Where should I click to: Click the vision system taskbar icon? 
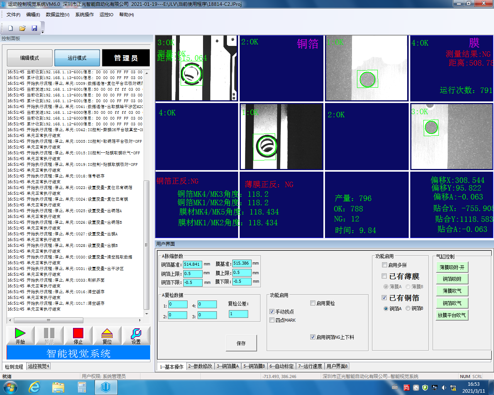pos(105,387)
